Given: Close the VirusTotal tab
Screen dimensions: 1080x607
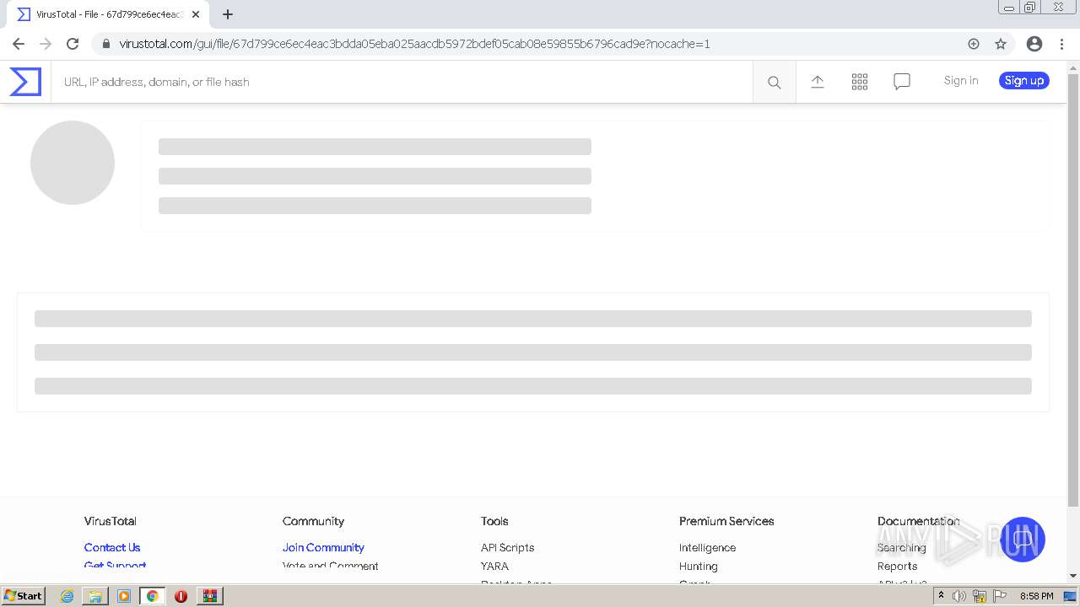Looking at the screenshot, I should [196, 14].
